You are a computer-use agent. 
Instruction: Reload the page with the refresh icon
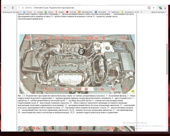(x=19, y=8)
